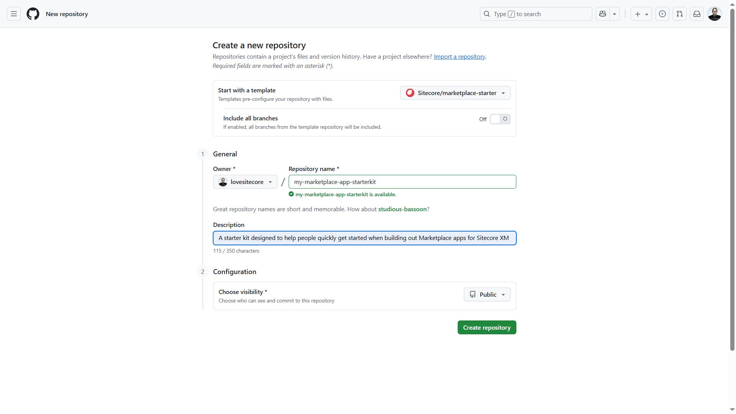This screenshot has width=736, height=414.
Task: Open the global navigation hamburger menu
Action: (x=13, y=13)
